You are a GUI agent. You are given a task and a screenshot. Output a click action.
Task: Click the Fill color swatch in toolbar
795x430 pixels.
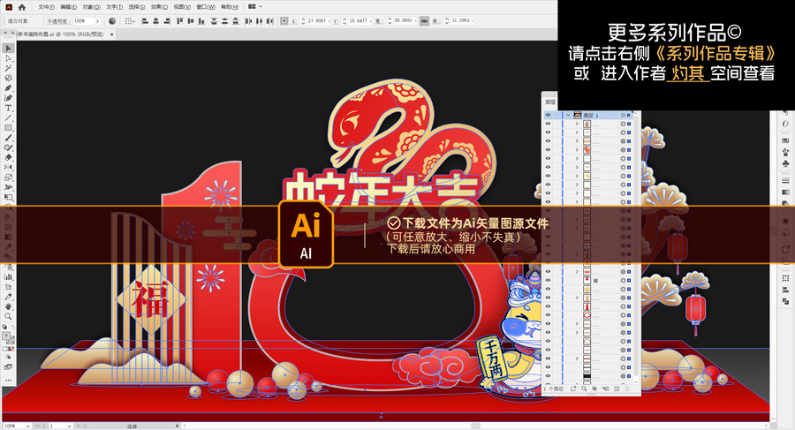click(6, 336)
